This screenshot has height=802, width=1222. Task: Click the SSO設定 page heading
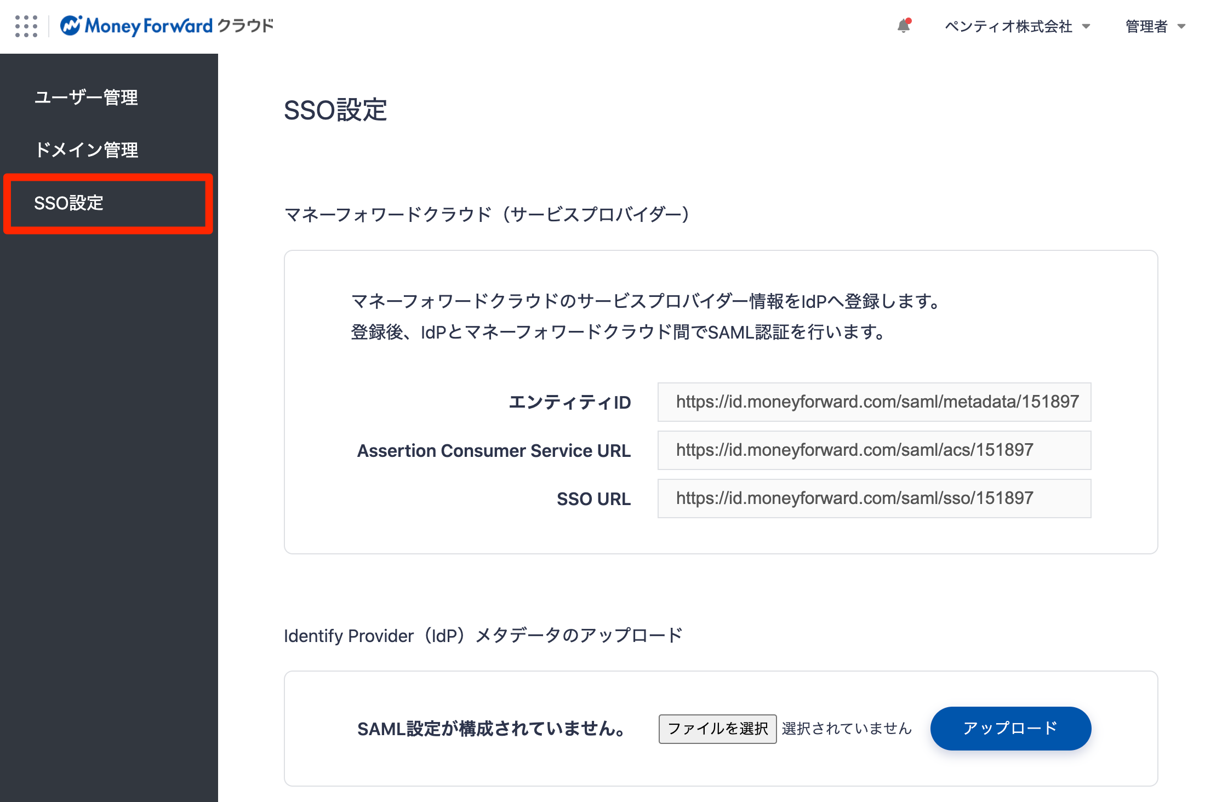pyautogui.click(x=335, y=110)
